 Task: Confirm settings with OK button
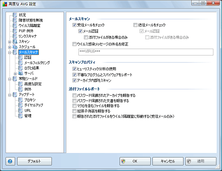135,162
